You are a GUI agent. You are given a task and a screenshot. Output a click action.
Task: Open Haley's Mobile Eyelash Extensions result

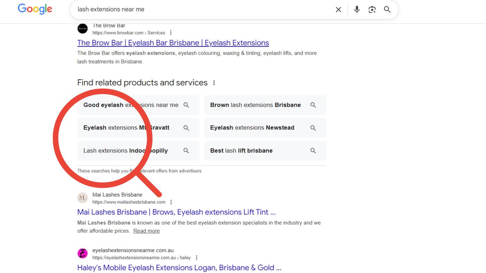[179, 268]
